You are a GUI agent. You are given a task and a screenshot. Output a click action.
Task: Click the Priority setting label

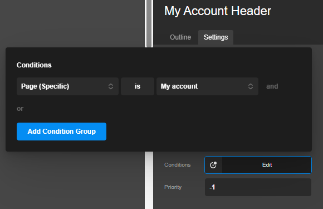coord(173,187)
